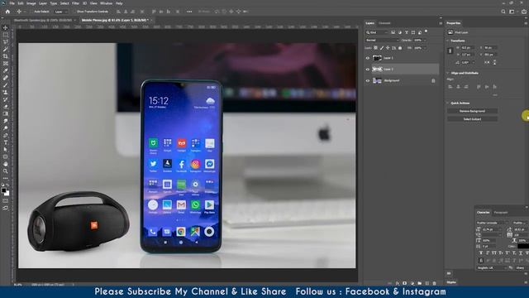
Task: Toggle Quick Mask mode icon
Action: tap(6, 201)
